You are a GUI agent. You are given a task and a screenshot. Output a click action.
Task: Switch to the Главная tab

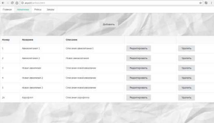pos(7,10)
